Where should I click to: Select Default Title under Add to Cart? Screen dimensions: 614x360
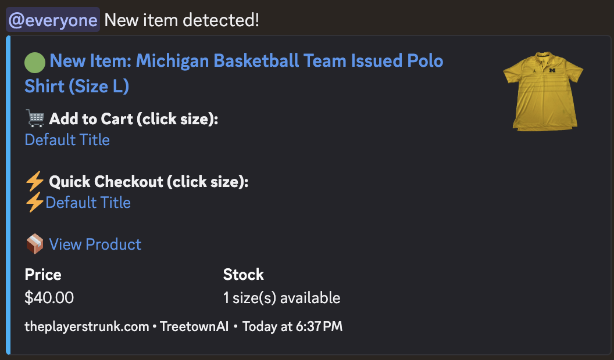coord(67,140)
